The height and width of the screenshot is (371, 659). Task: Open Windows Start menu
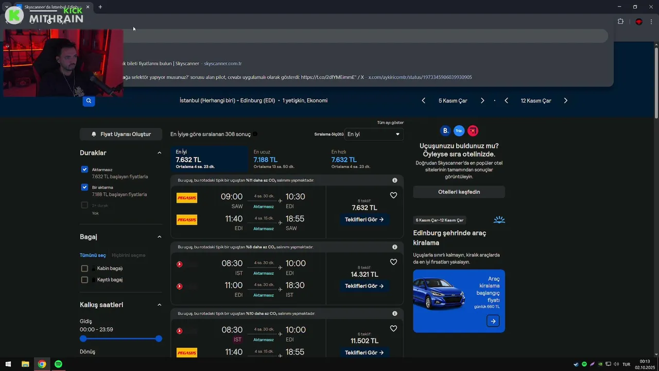[x=8, y=364]
